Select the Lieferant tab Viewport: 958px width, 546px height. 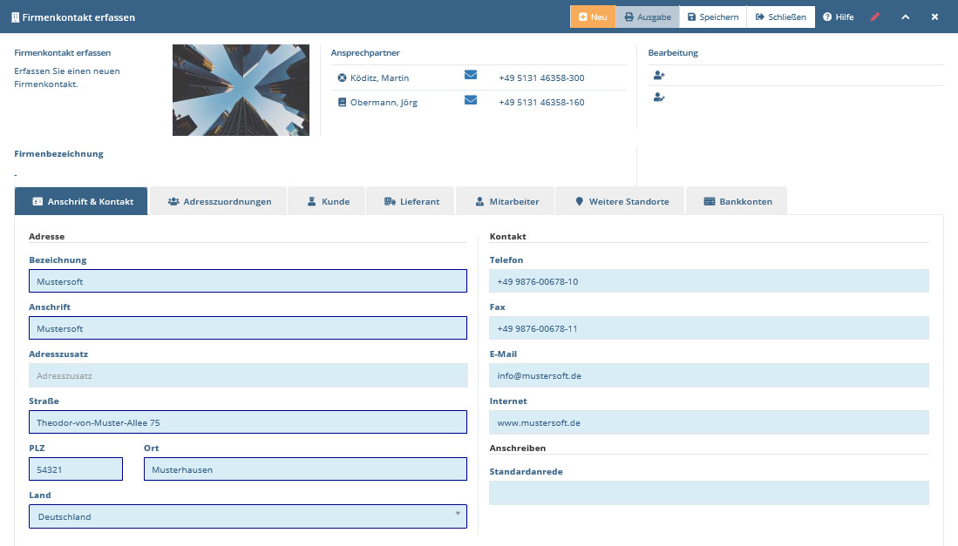click(x=411, y=201)
